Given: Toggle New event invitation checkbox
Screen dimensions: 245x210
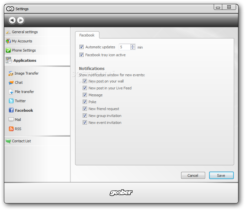Looking at the screenshot, I should point(85,123).
